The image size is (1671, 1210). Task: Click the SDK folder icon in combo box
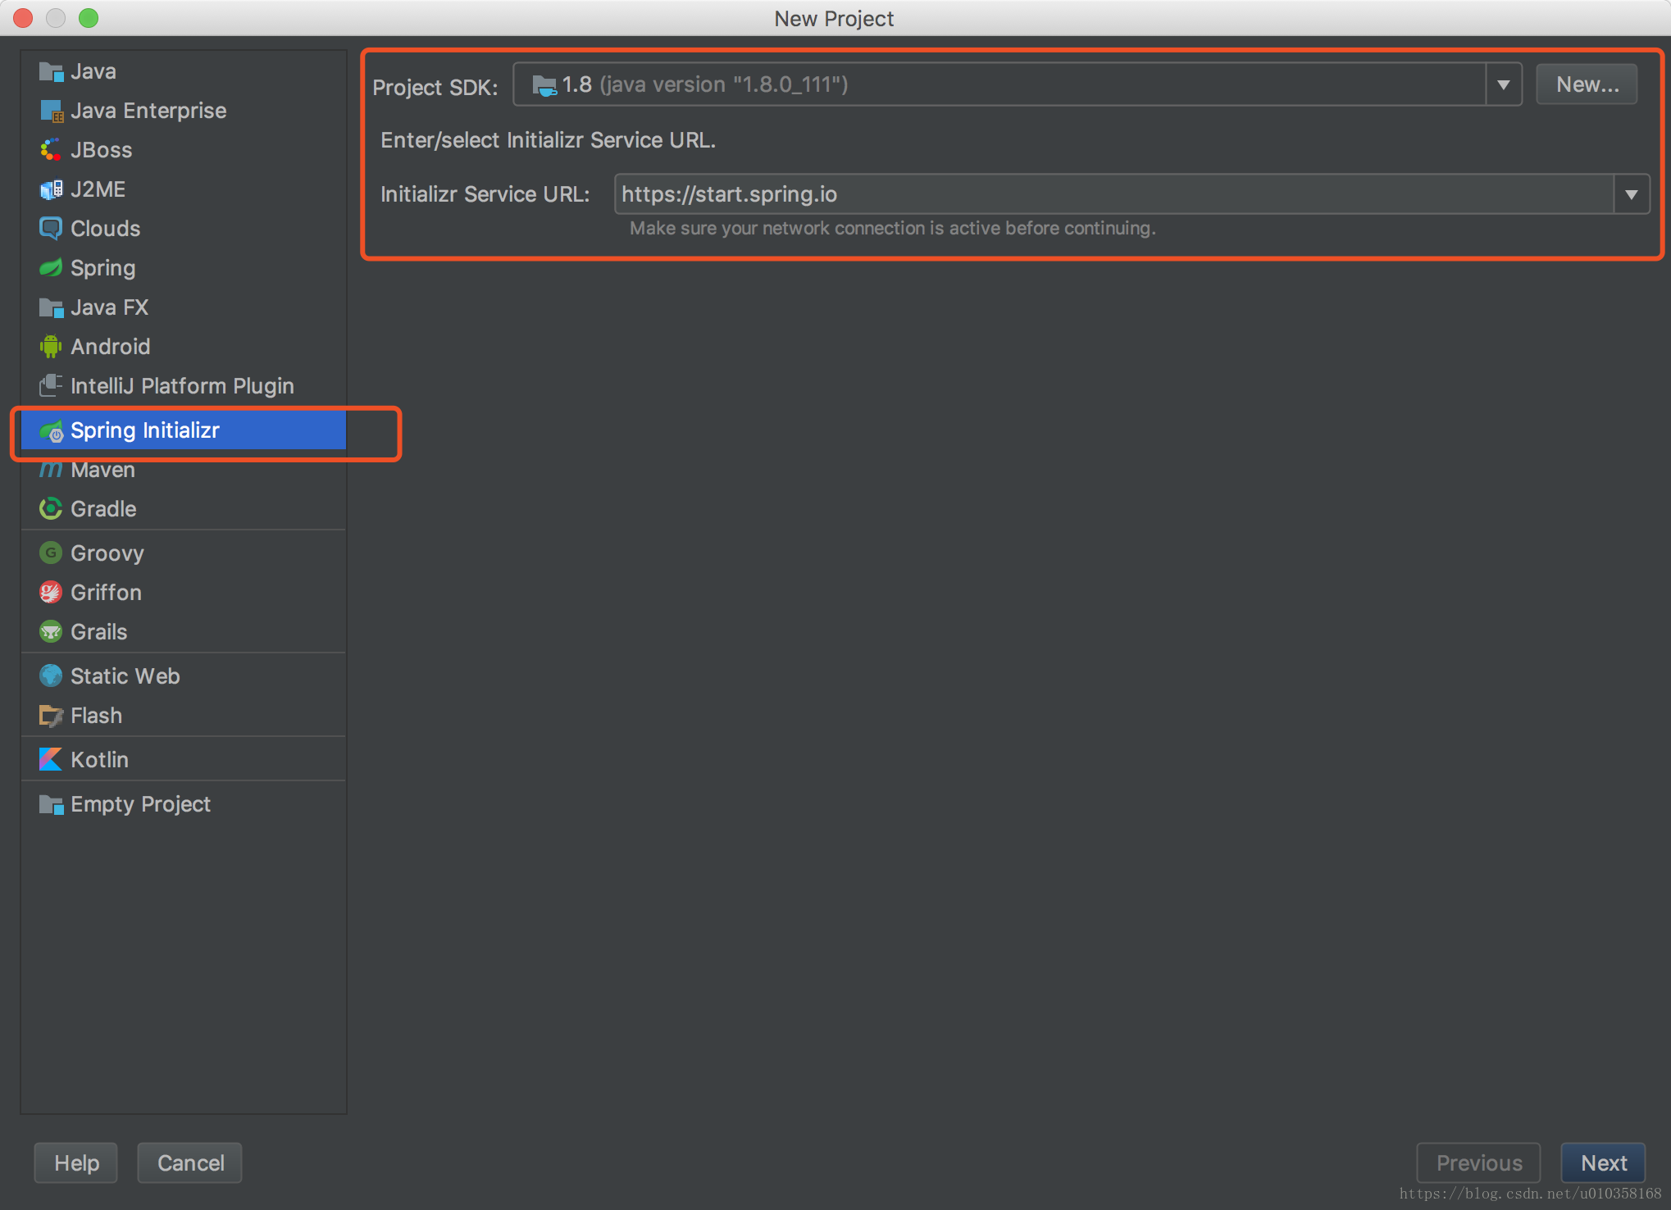point(544,85)
